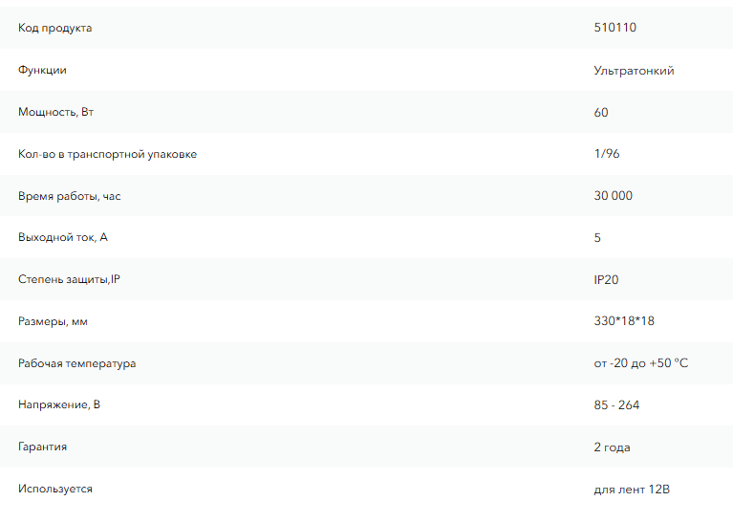Screen dimensions: 733x523
Task: Select the voltage range 85 - 264
Action: click(x=616, y=405)
